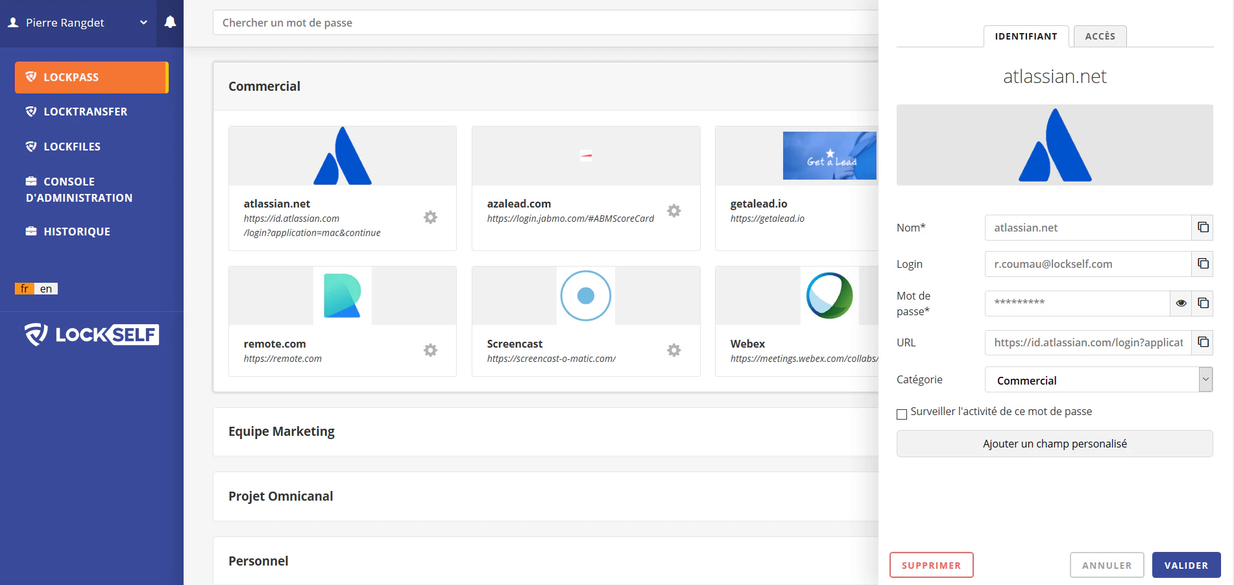Open settings gear for remote.com card

pos(430,350)
